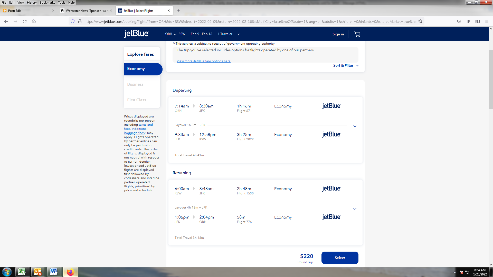Click the $220 RoundTrip price

[306, 258]
